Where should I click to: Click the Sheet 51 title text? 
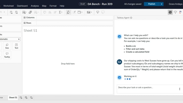pyautogui.click(x=30, y=31)
